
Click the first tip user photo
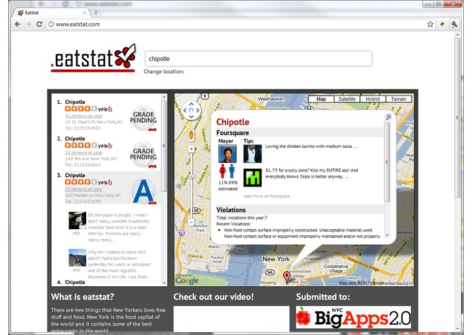tap(252, 153)
